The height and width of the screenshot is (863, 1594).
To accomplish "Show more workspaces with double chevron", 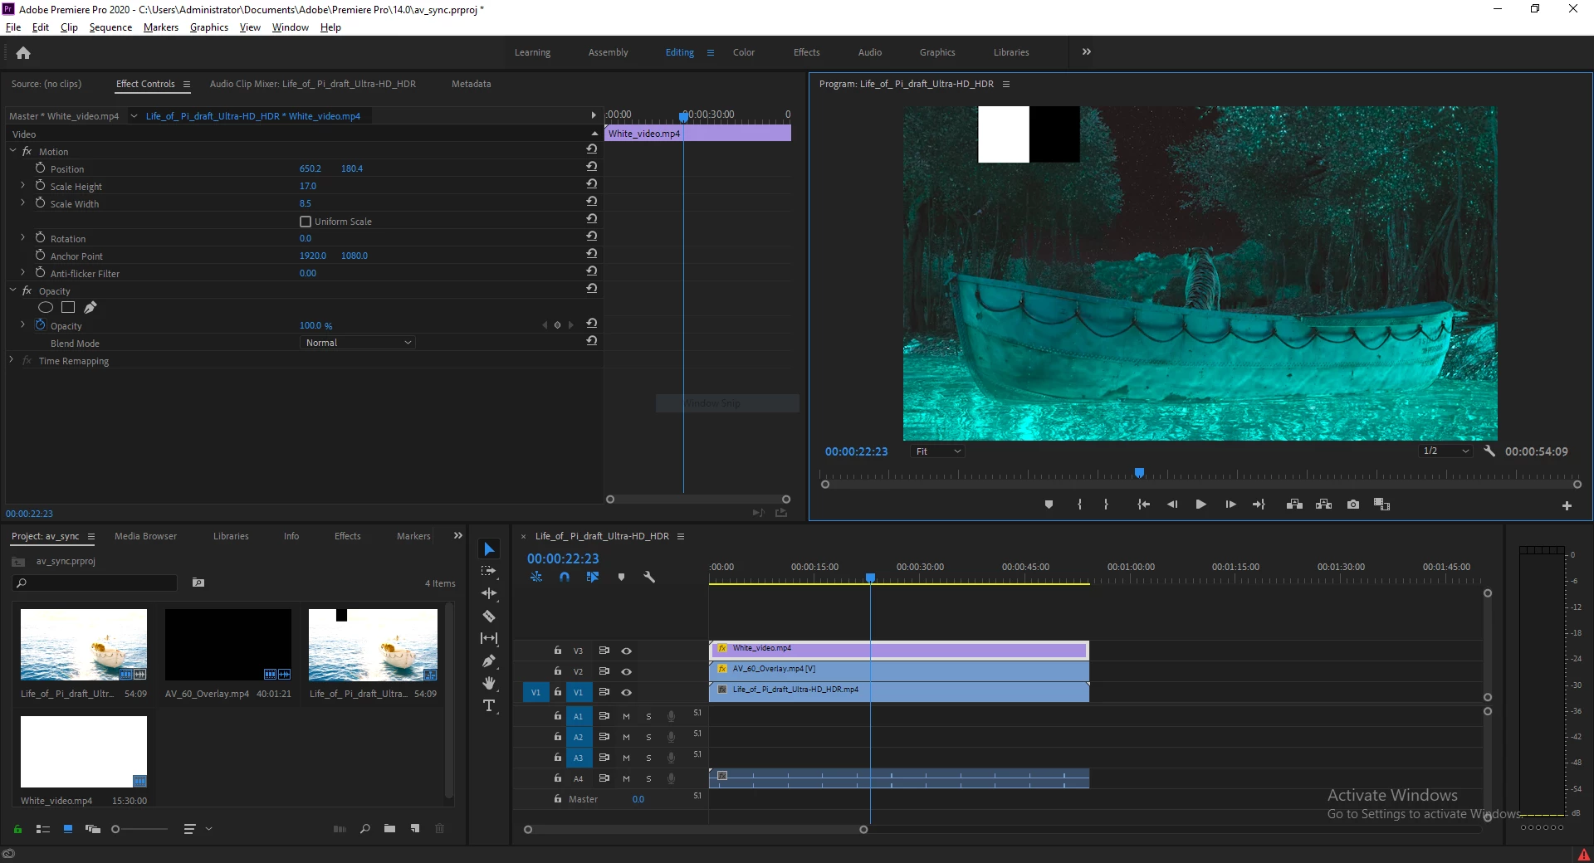I will pos(1087,51).
